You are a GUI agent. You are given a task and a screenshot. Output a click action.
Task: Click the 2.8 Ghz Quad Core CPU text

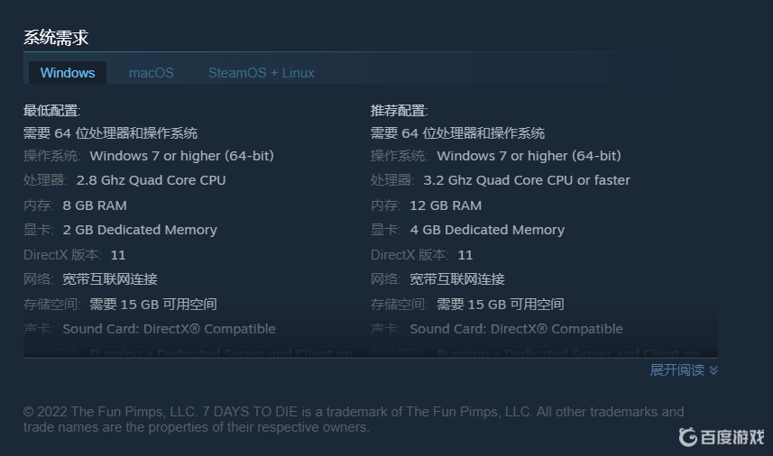pyautogui.click(x=151, y=180)
